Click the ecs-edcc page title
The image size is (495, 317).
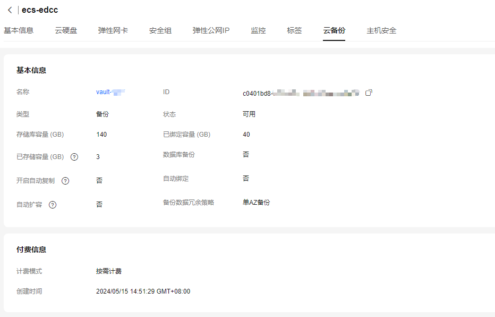click(x=41, y=10)
